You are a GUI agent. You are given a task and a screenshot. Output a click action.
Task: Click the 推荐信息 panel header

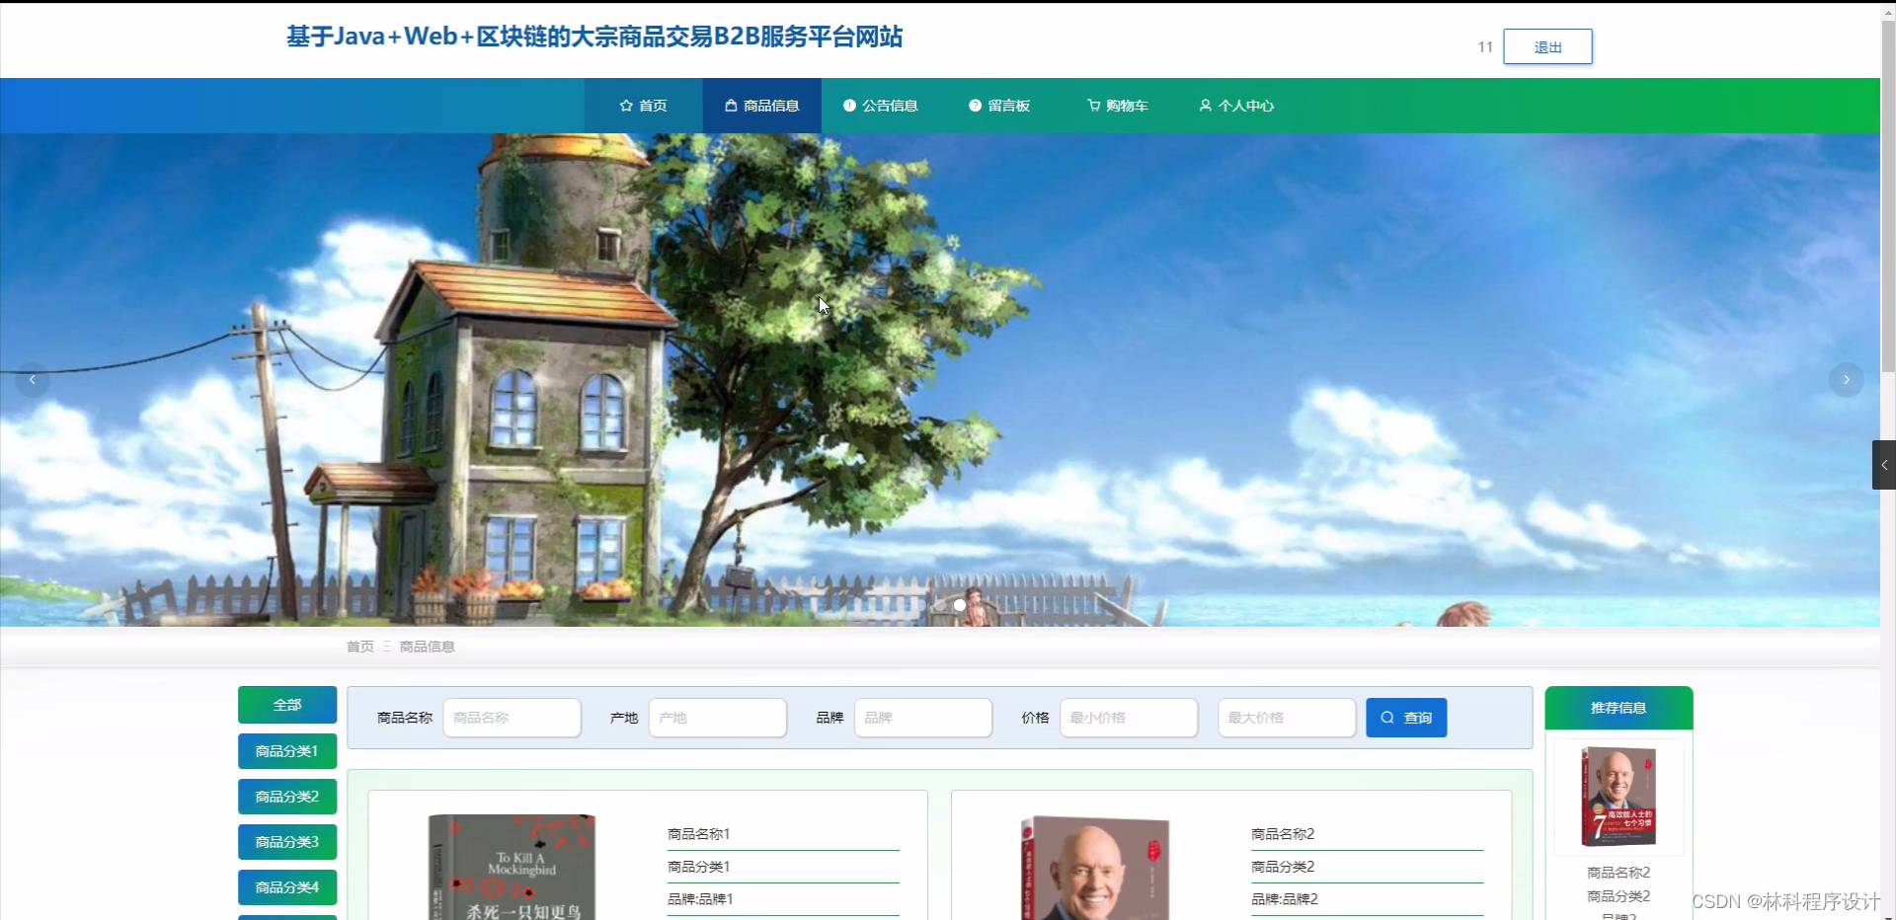[x=1619, y=708]
